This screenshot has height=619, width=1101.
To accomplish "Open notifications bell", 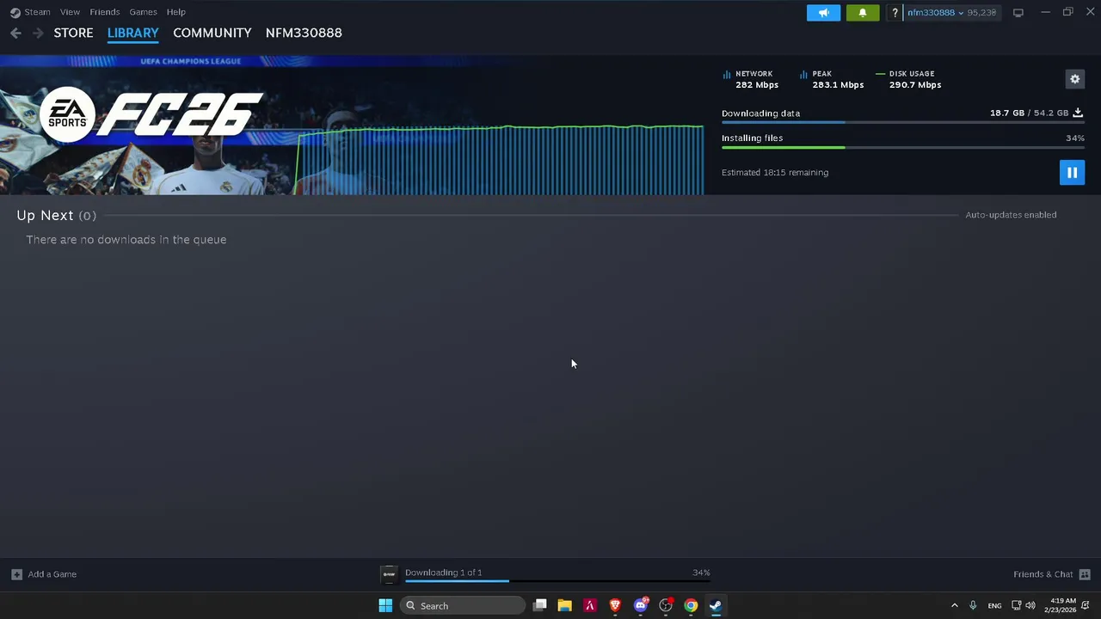I will [x=862, y=13].
